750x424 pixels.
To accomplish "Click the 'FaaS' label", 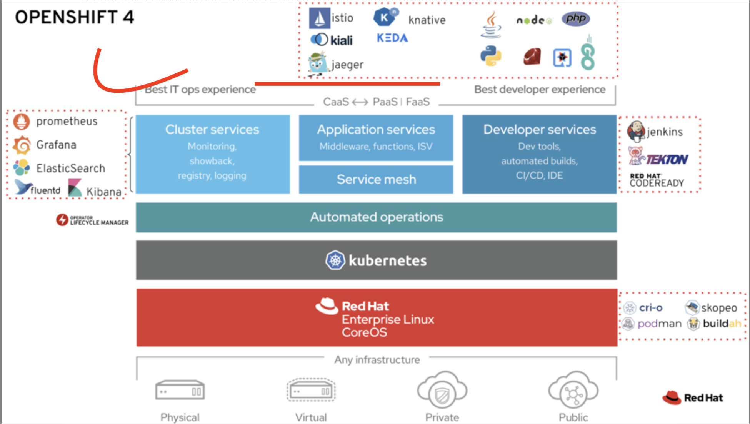I will pyautogui.click(x=418, y=102).
